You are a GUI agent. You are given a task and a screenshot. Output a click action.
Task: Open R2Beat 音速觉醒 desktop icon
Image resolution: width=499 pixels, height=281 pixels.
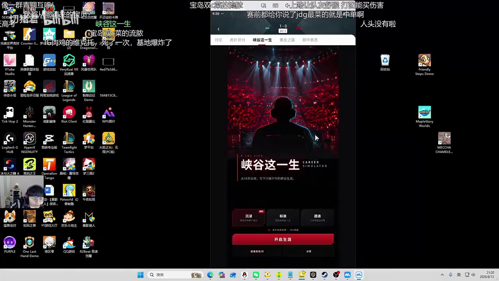click(88, 247)
